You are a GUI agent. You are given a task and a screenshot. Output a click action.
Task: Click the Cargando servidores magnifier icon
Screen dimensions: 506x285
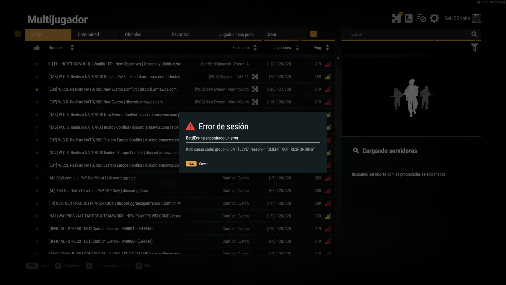[356, 151]
